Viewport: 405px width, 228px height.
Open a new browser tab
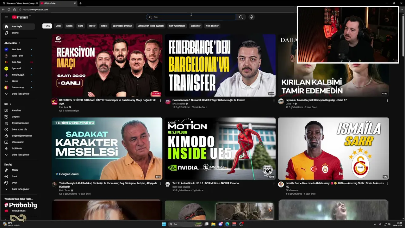click(80, 3)
